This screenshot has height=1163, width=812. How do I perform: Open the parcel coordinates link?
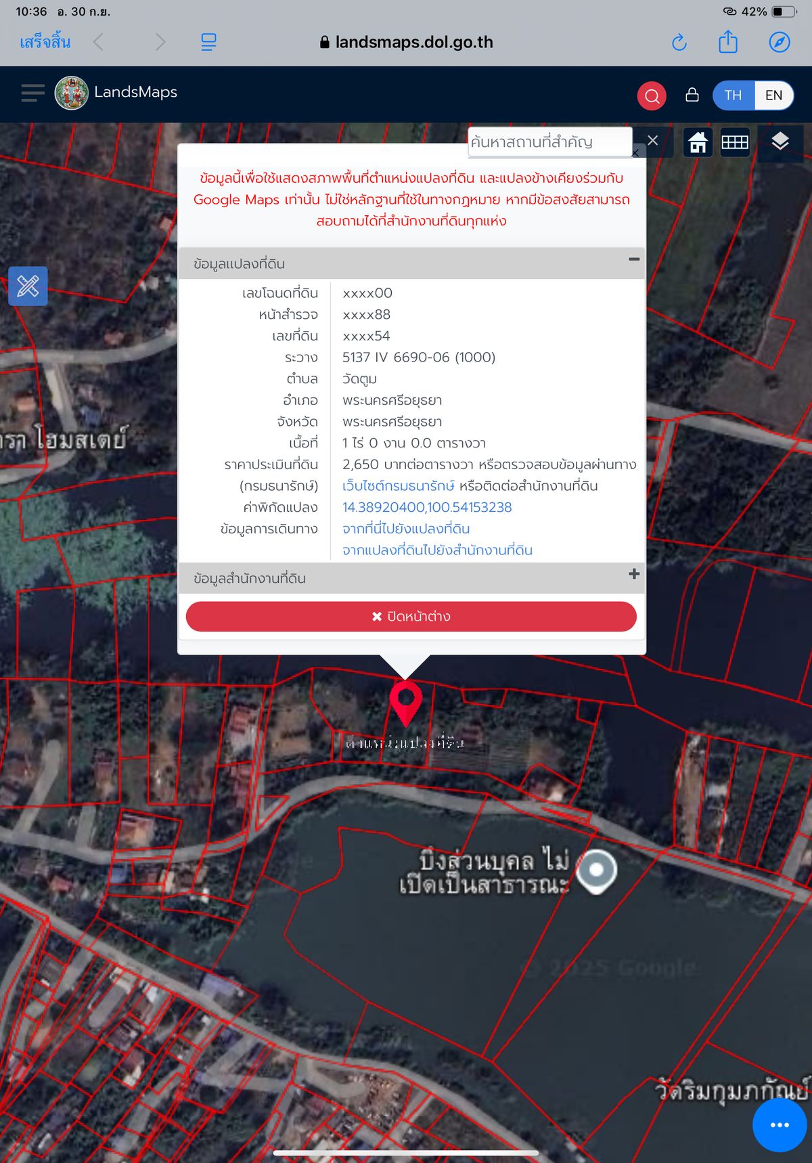click(427, 507)
